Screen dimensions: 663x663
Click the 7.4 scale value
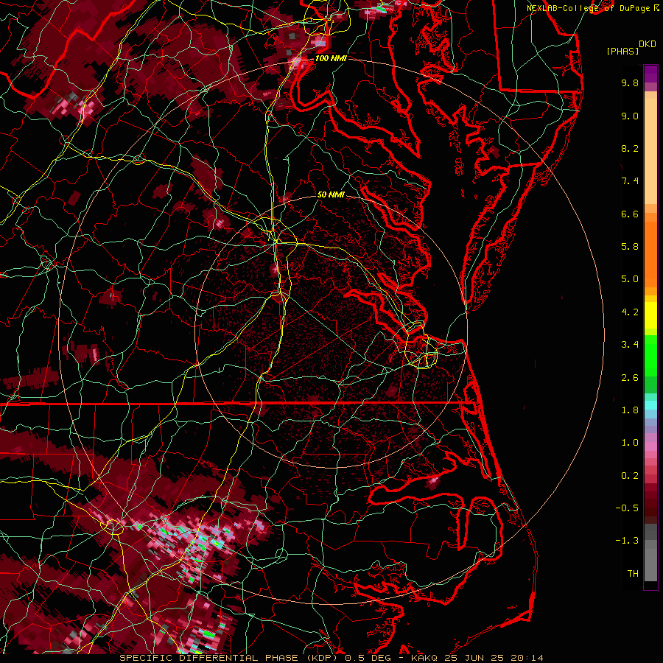pos(630,181)
